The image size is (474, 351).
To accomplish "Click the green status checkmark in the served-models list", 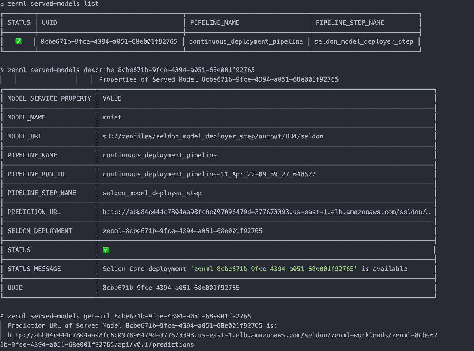I will [18, 41].
